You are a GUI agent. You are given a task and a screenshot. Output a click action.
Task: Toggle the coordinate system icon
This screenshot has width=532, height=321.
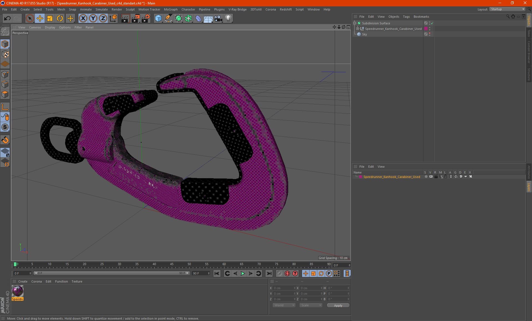coord(113,18)
